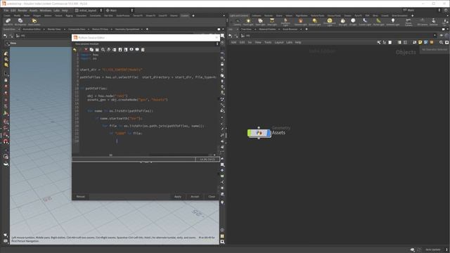Click the Geometry Light shelf tool

pyautogui.click(x=285, y=22)
